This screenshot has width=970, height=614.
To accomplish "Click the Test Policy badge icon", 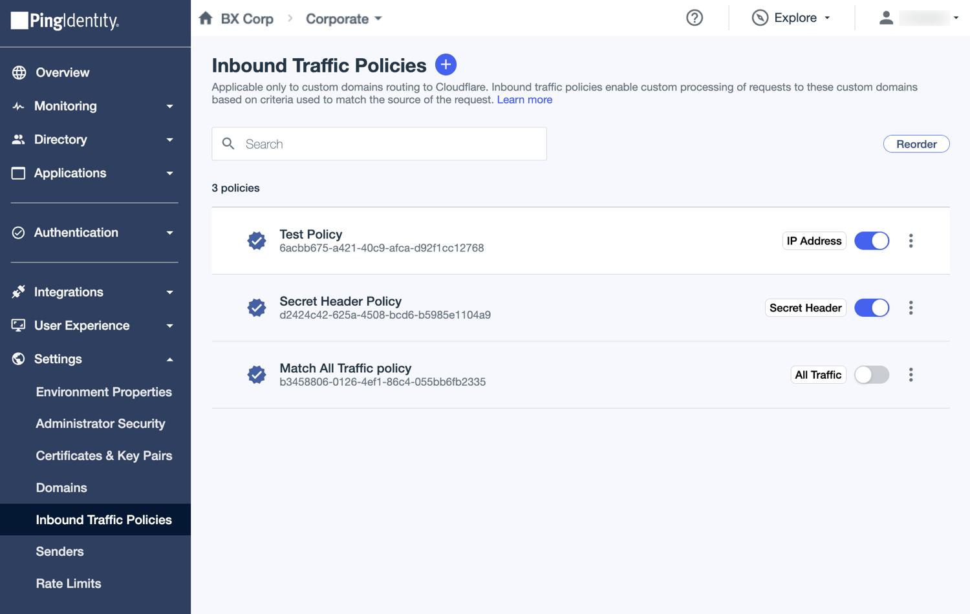I will point(256,240).
